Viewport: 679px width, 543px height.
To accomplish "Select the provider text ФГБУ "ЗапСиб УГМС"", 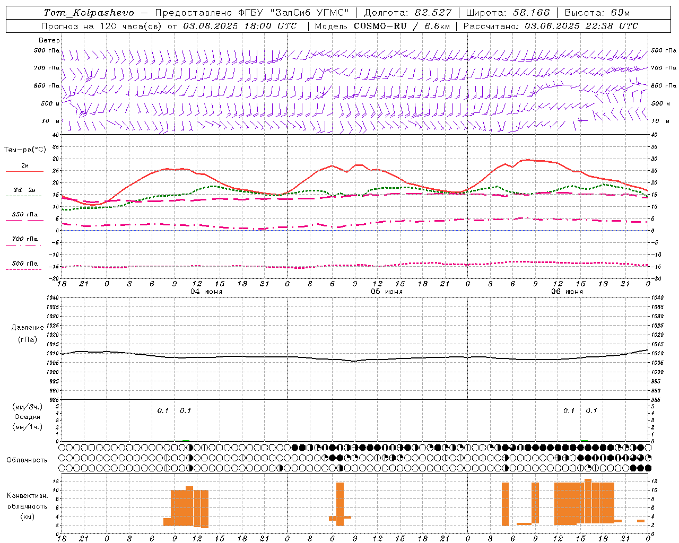I will coord(294,13).
